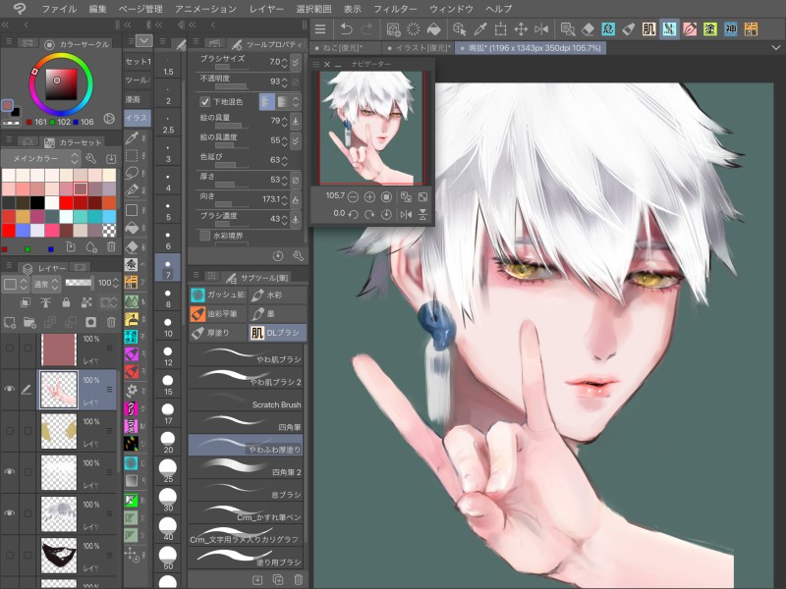This screenshot has height=589, width=786.
Task: Show the red fill layer
Action: (9, 348)
